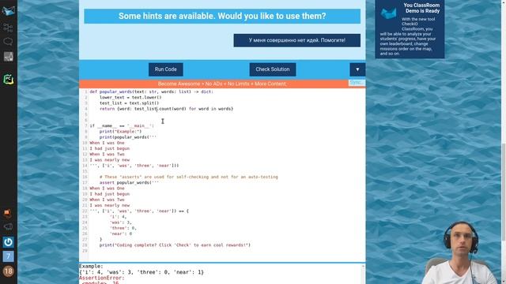The image size is (506, 284).
Task: Click the comment line about asserts
Action: pyautogui.click(x=188, y=177)
